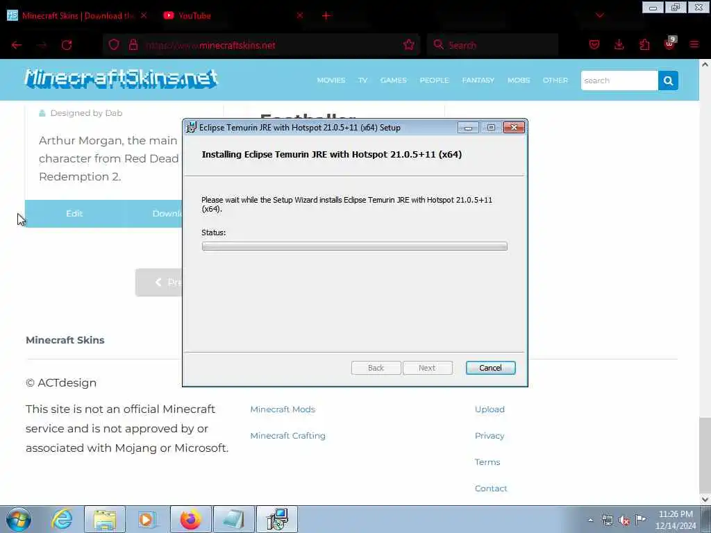This screenshot has width=711, height=533.
Task: Open the OTHER nav menu item
Action: [x=555, y=81]
